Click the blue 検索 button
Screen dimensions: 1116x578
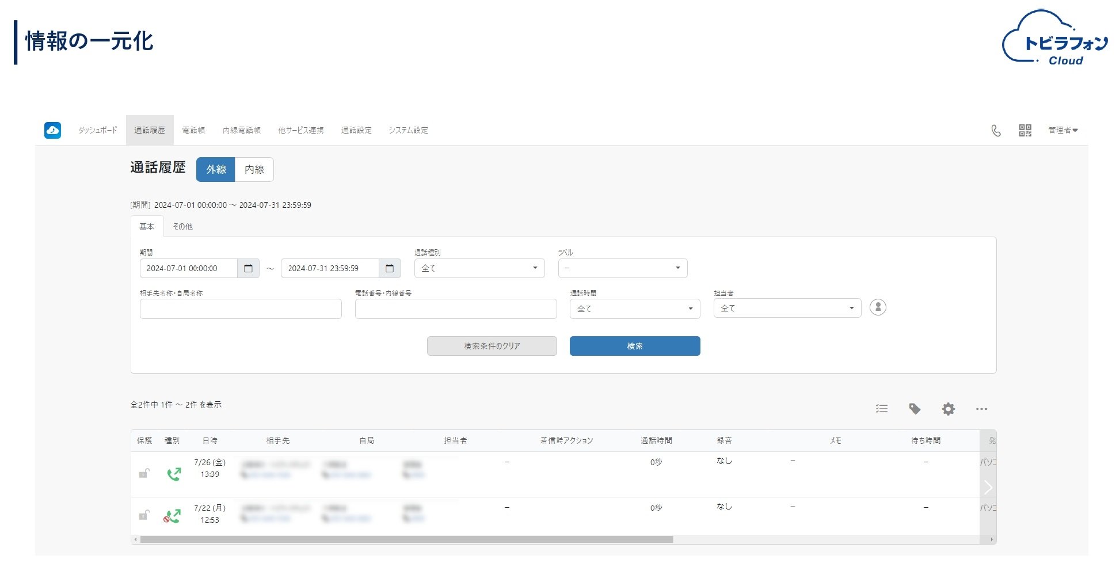(635, 346)
